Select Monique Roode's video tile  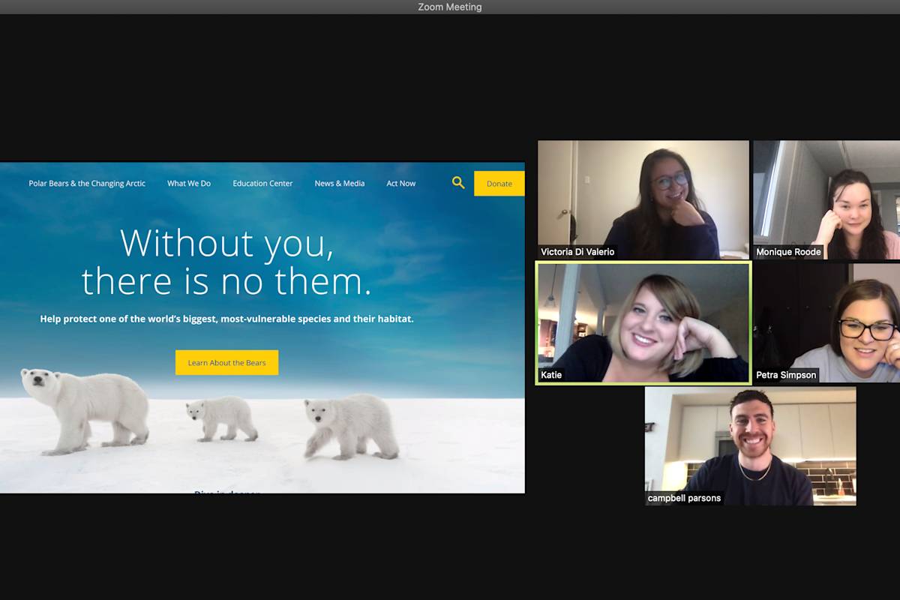[826, 199]
